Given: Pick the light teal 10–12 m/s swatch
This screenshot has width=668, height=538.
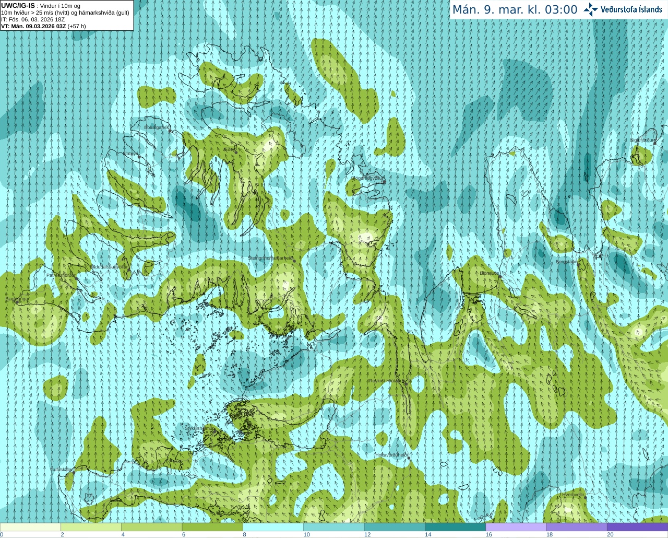Looking at the screenshot, I should point(334,527).
